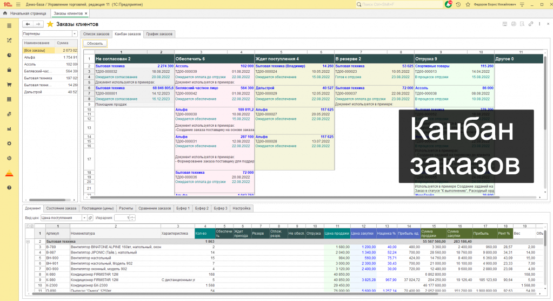This screenshot has height=301, width=553.
Task: Open Вид цен selection form button
Action: [90, 218]
